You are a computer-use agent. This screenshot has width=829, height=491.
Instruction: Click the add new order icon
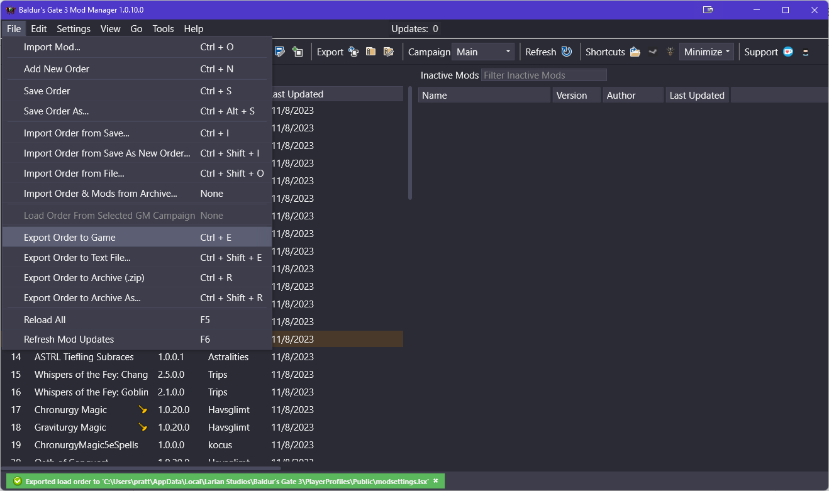[x=298, y=52]
